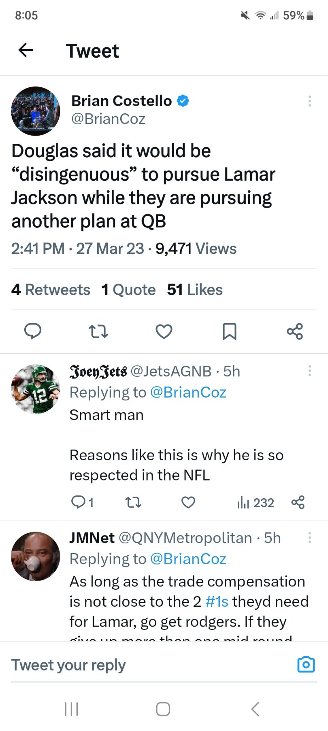Tap the back arrow next to Tweet
The width and height of the screenshot is (328, 731).
coord(26,50)
